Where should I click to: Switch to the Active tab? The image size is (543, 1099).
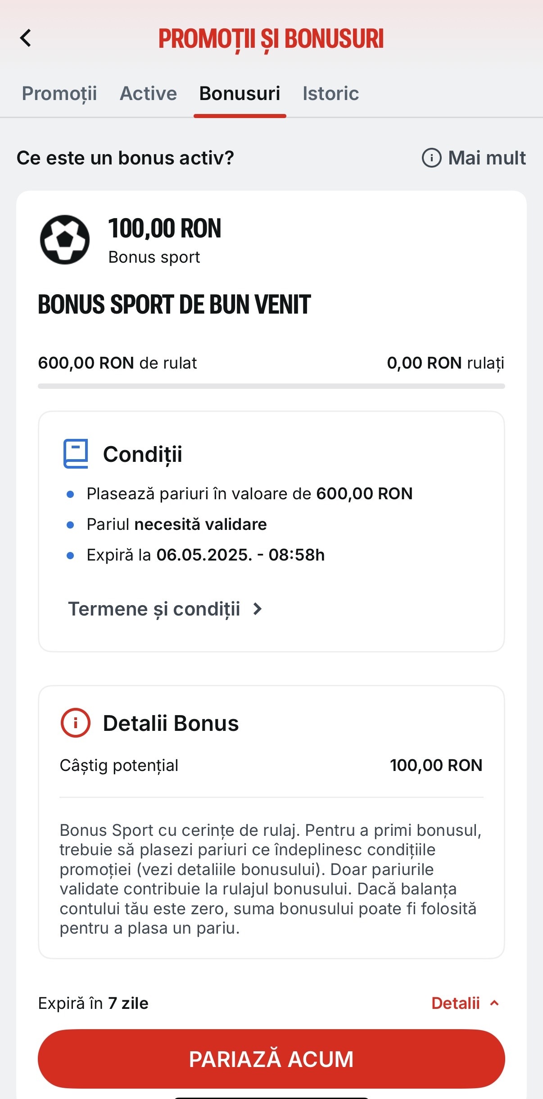point(148,94)
